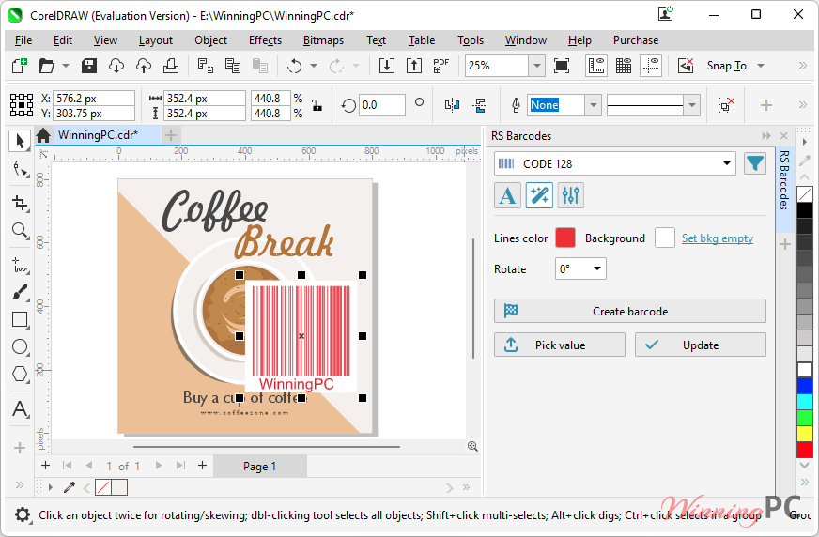819x537 pixels.
Task: Select the Shape edit tool
Action: point(20,169)
